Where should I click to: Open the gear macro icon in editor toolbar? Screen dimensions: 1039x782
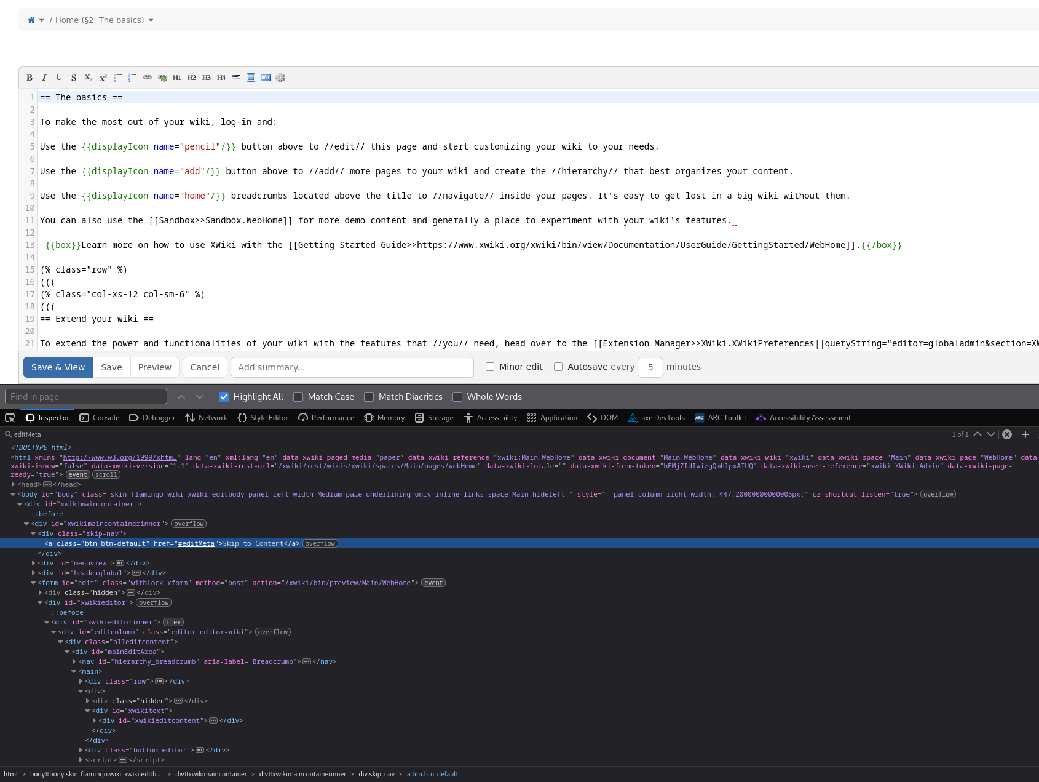click(280, 78)
